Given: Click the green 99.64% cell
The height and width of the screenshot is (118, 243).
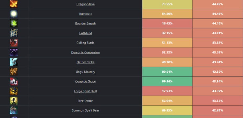Looking at the screenshot, I should point(167,72).
